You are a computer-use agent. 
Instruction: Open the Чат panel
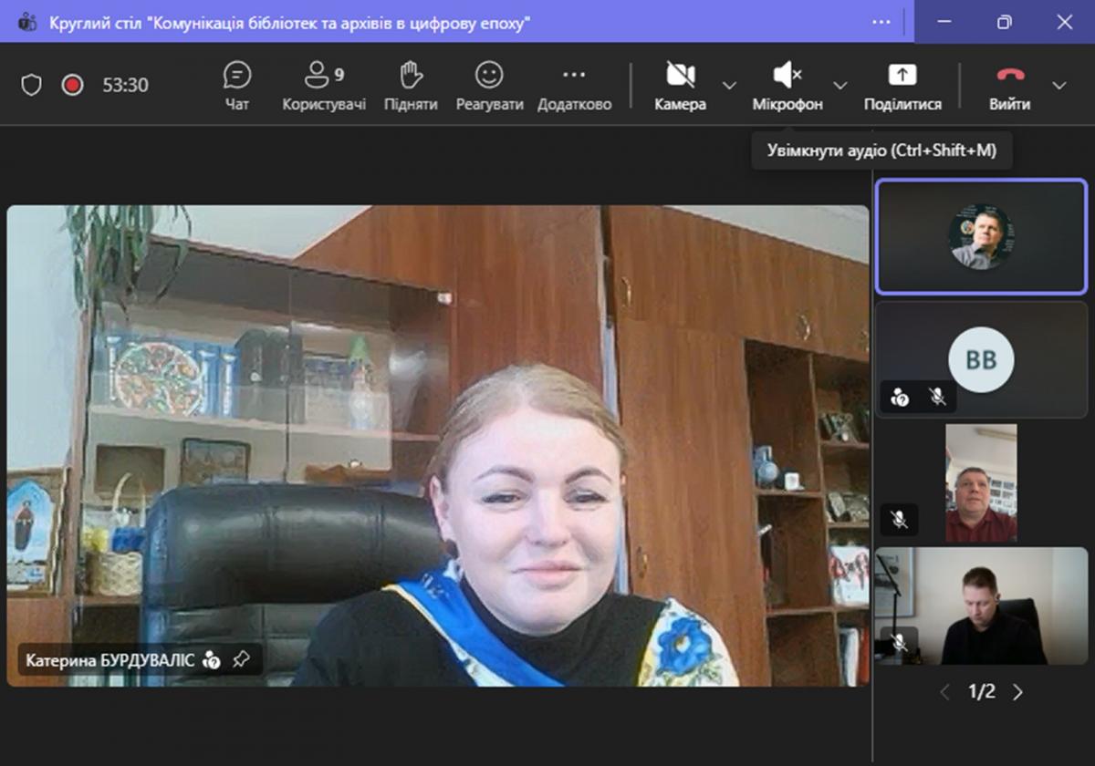pyautogui.click(x=236, y=86)
